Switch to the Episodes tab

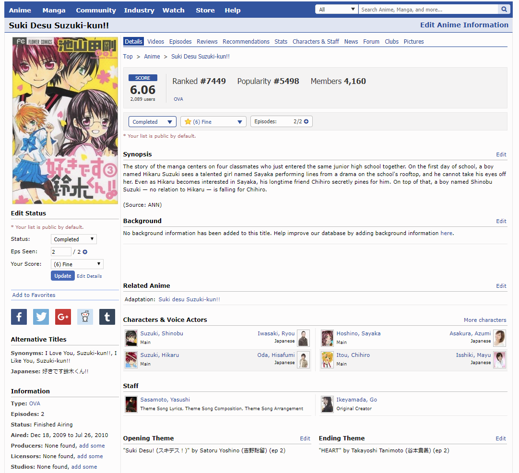[x=180, y=42]
